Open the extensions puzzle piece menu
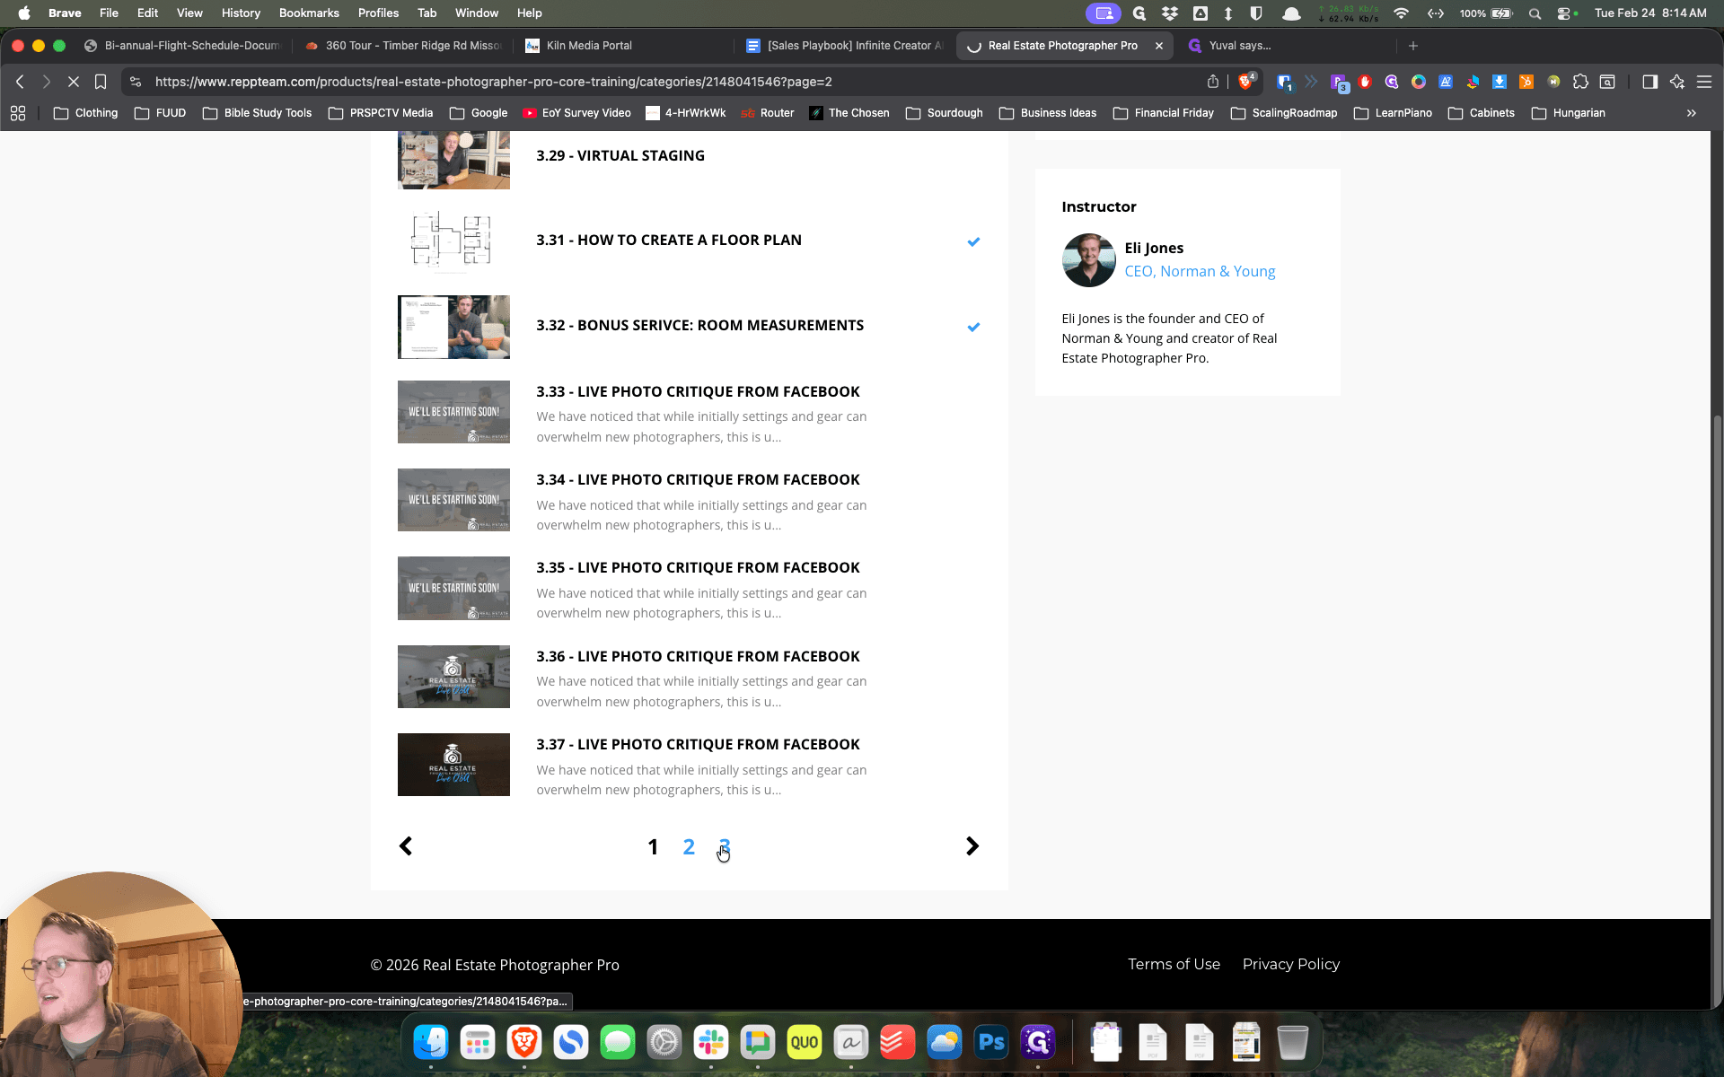1724x1077 pixels. coord(1580,82)
